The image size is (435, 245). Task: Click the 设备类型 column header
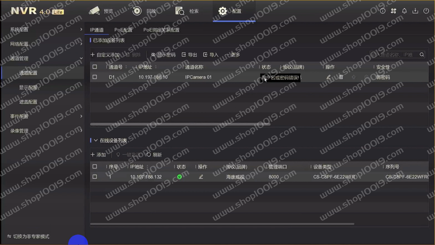tap(322, 167)
